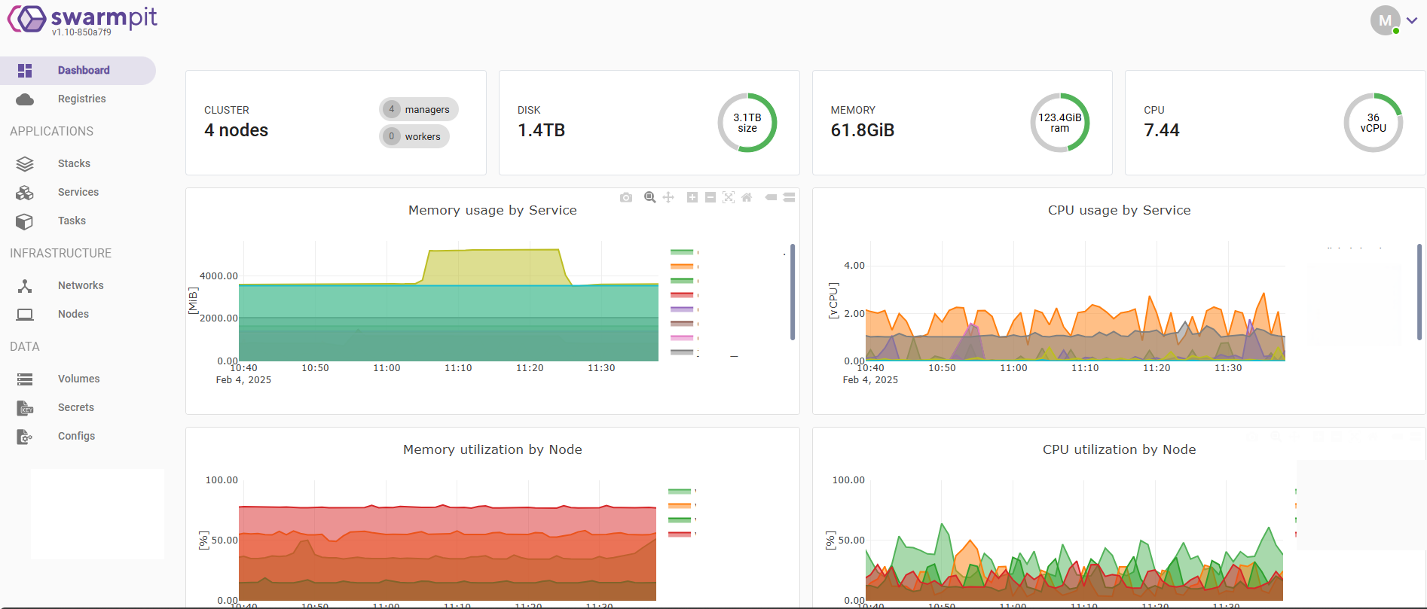This screenshot has height=609, width=1427.
Task: Click the camera icon to download plot as PNG
Action: 626,197
